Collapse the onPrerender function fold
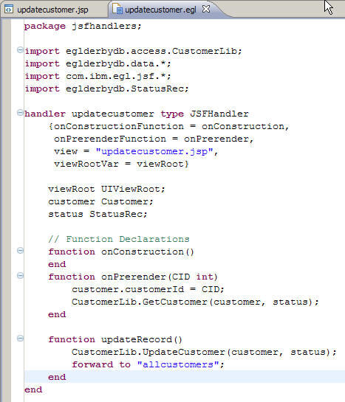This screenshot has height=402, width=345. click(20, 276)
